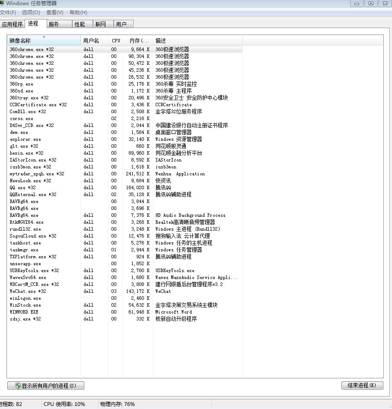Select the 360sd.exe process row
Screen dimensions: 392x409
(x=125, y=91)
